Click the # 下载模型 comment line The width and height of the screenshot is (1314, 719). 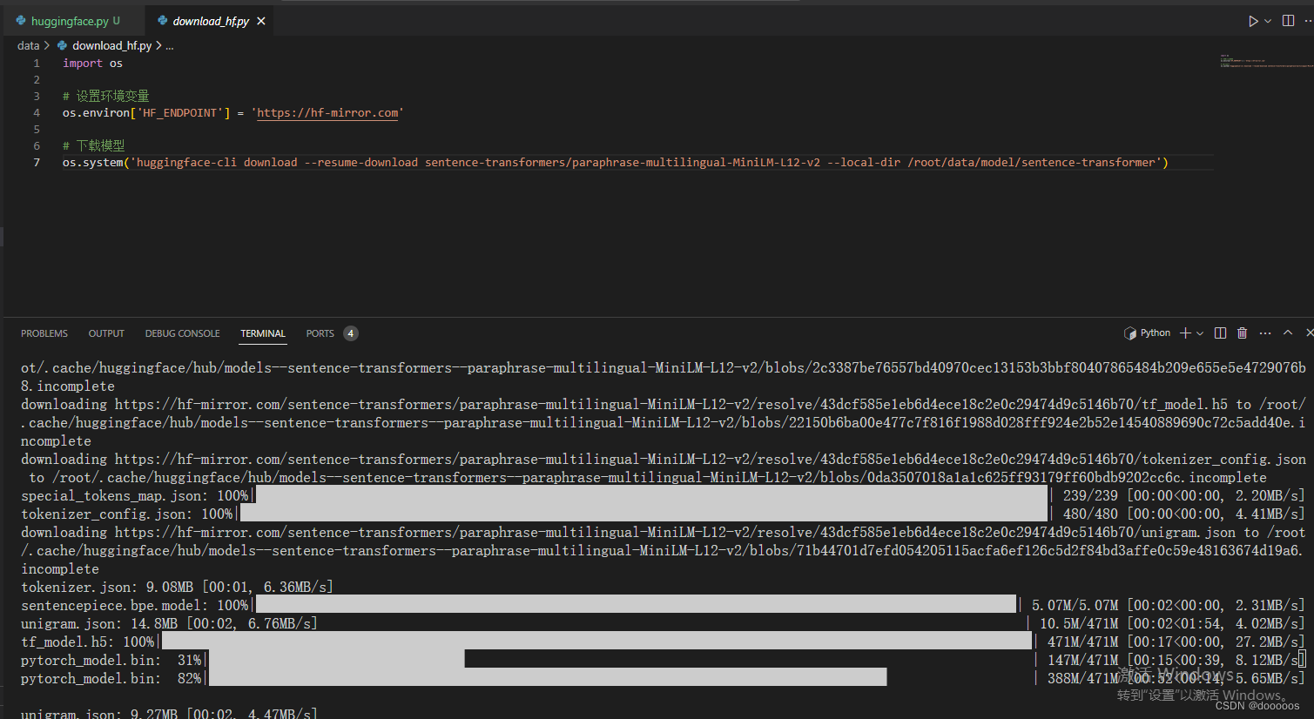(93, 146)
